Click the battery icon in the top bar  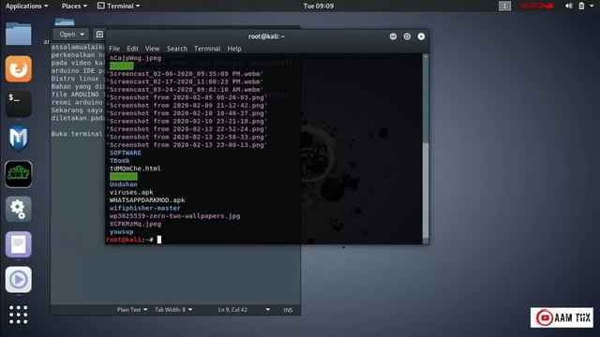(581, 6)
